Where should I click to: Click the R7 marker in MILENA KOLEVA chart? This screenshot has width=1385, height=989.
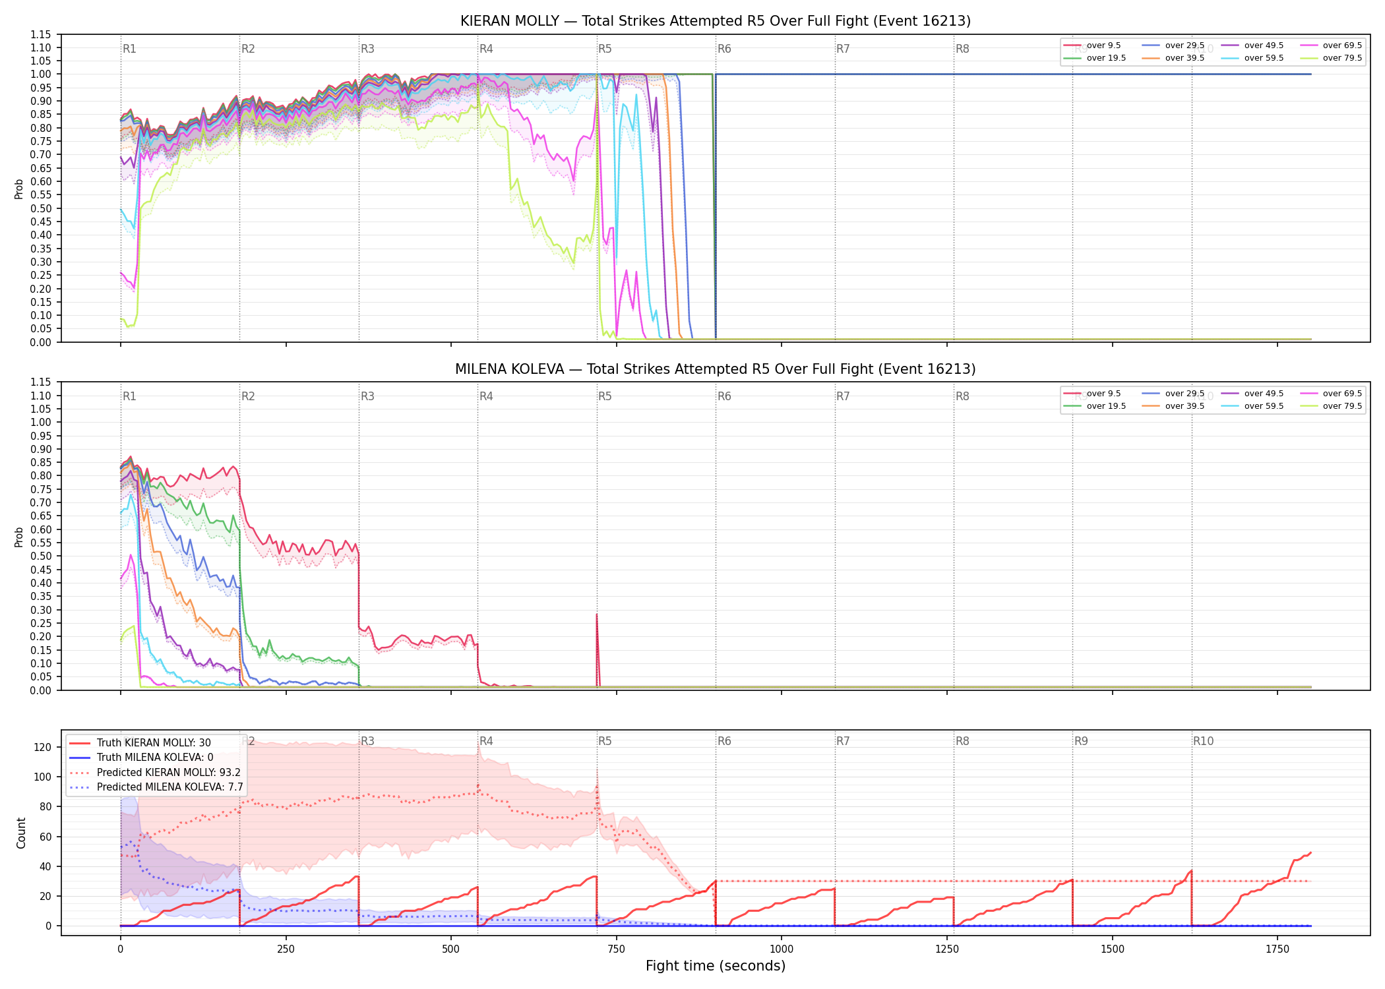843,396
